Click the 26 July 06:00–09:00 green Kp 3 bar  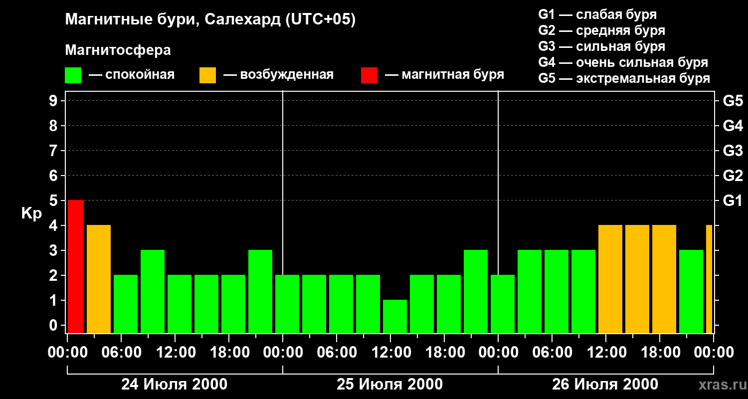pos(557,291)
